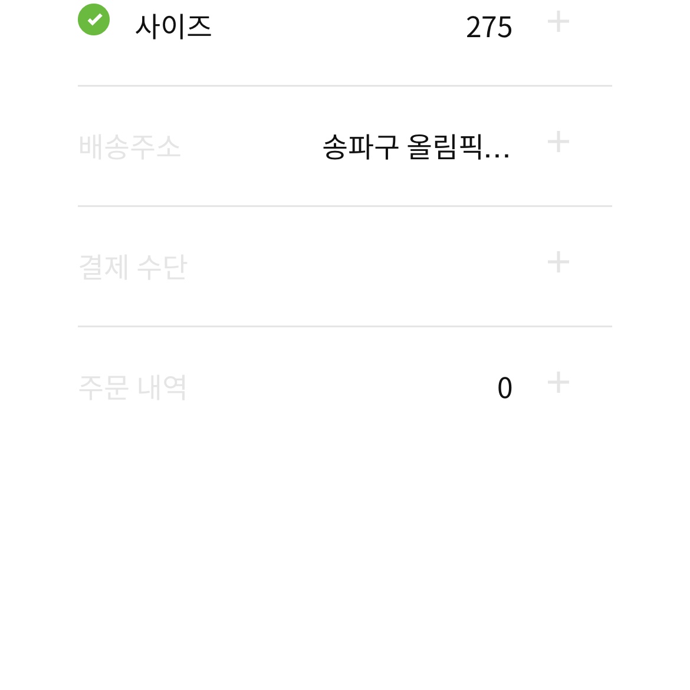Click the order count value 0
The image size is (690, 690).
505,388
